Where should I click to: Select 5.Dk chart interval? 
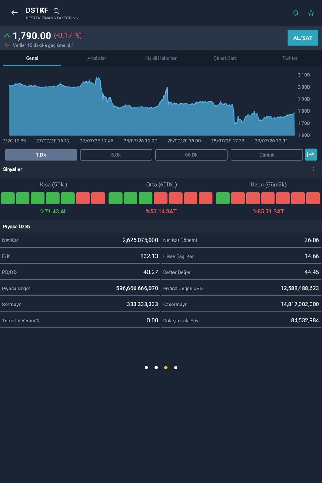(116, 155)
